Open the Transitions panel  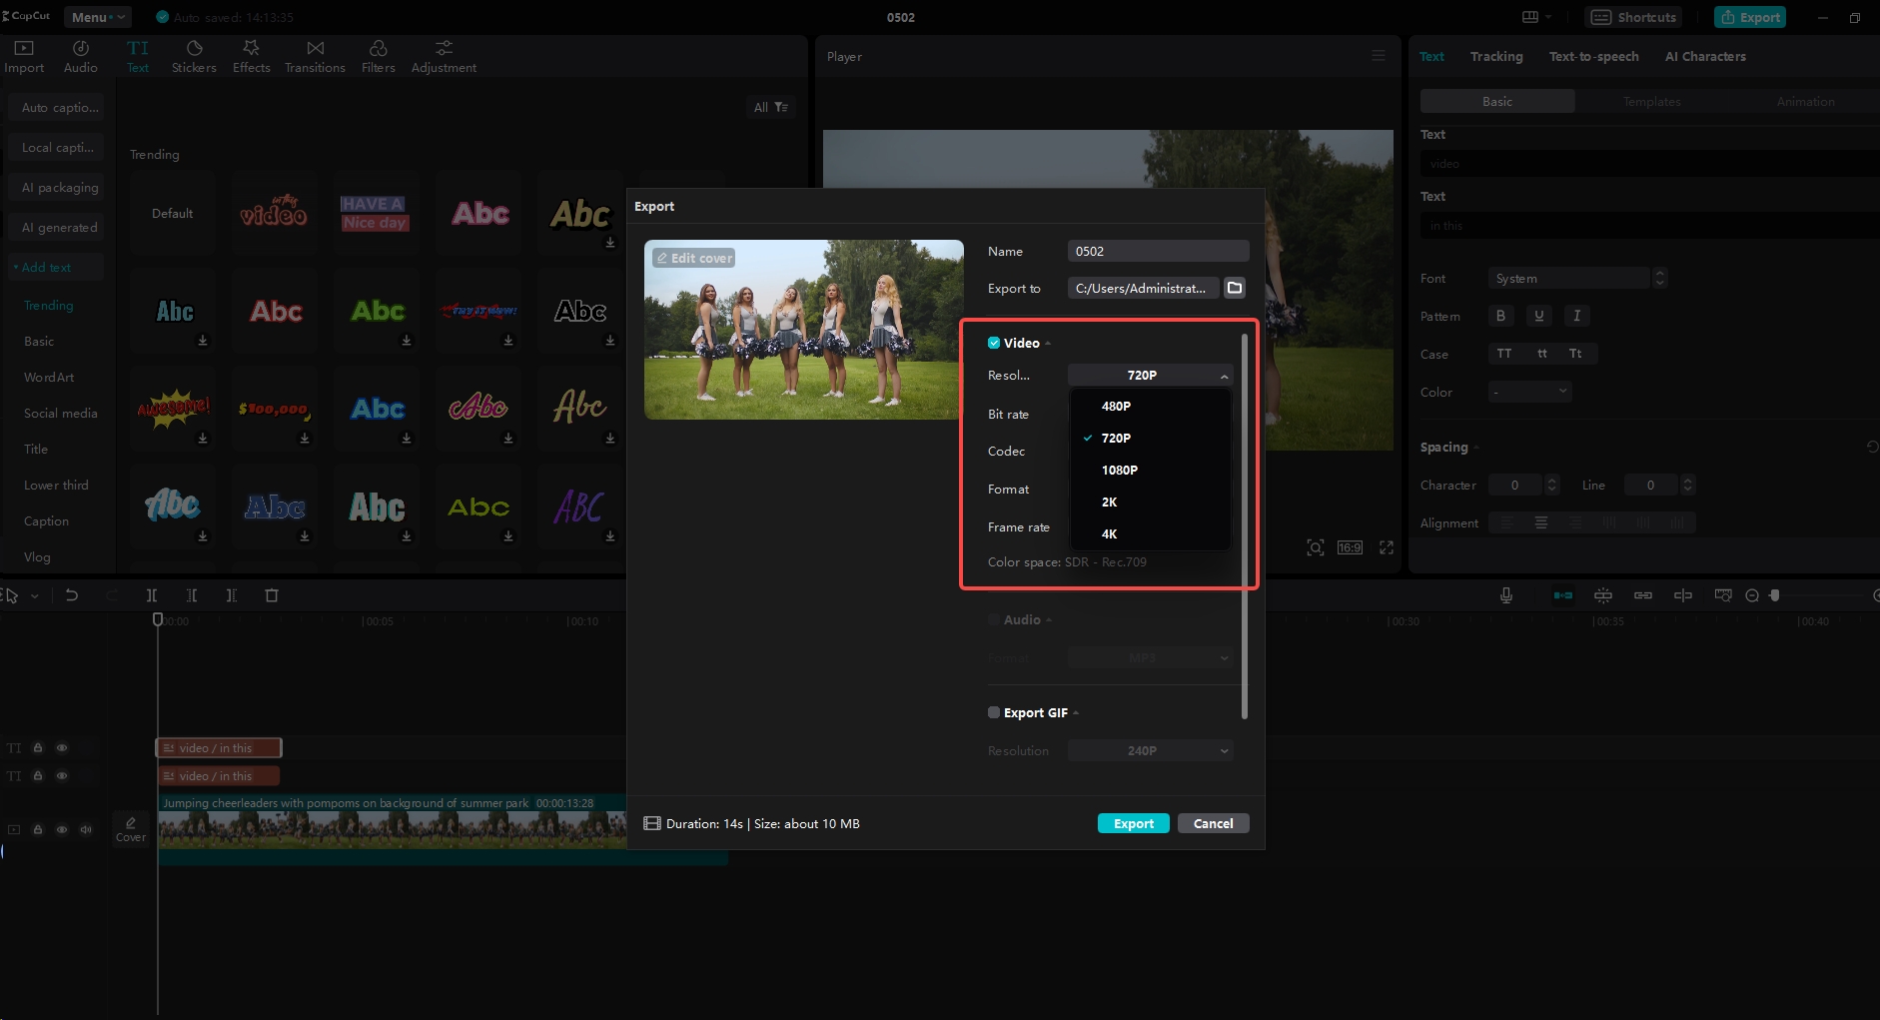[314, 56]
